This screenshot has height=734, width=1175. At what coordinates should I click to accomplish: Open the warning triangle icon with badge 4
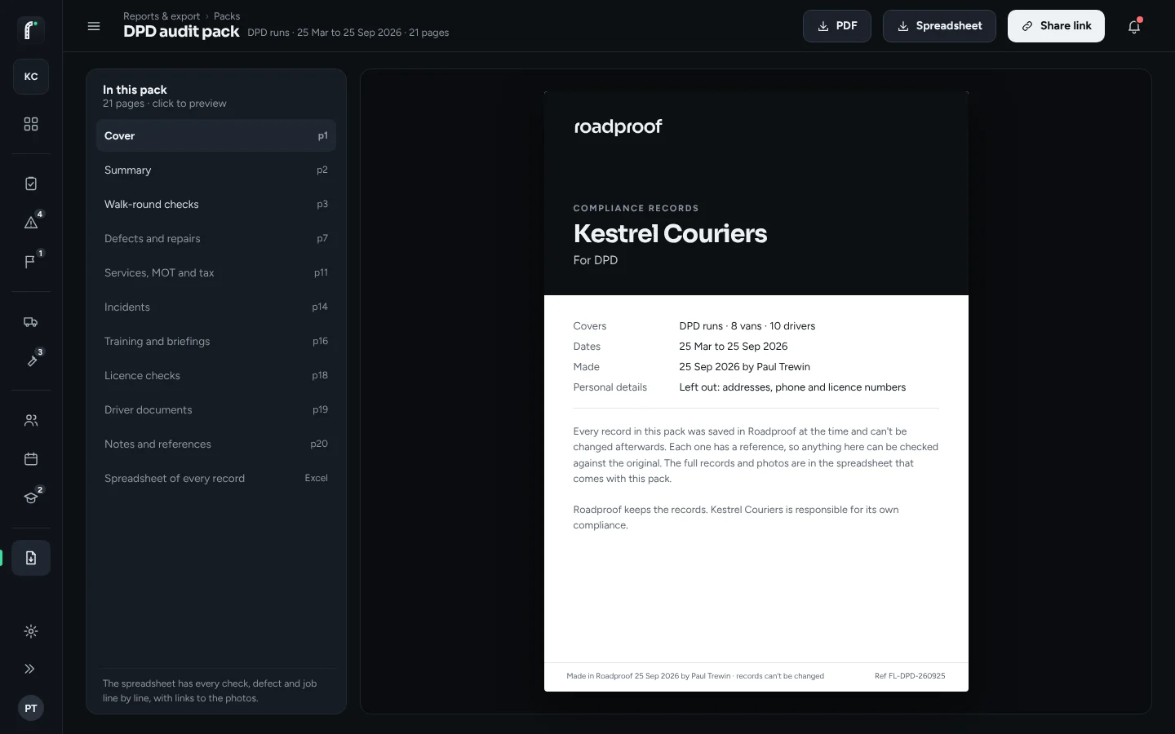point(31,223)
